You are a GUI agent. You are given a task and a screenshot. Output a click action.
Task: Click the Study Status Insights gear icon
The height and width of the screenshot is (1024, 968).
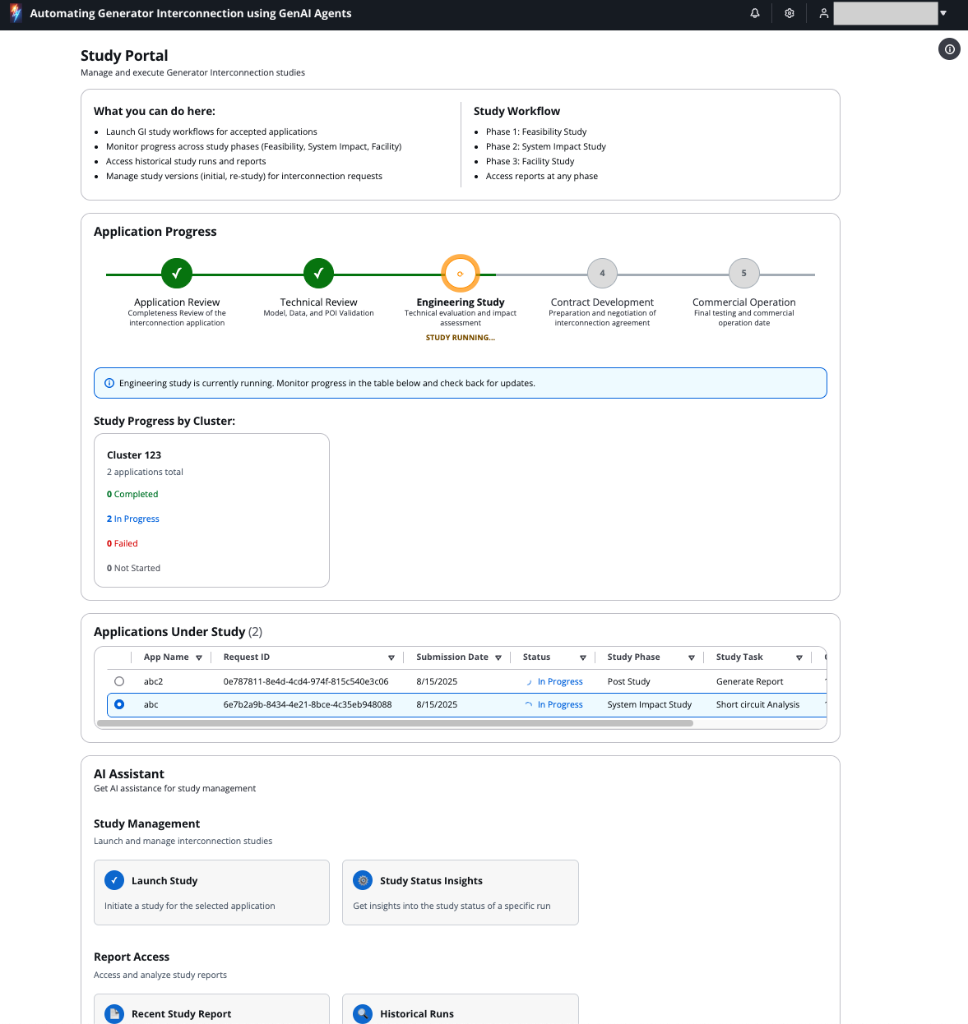coord(363,880)
